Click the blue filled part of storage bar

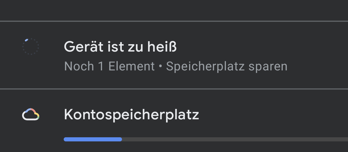coord(93,139)
